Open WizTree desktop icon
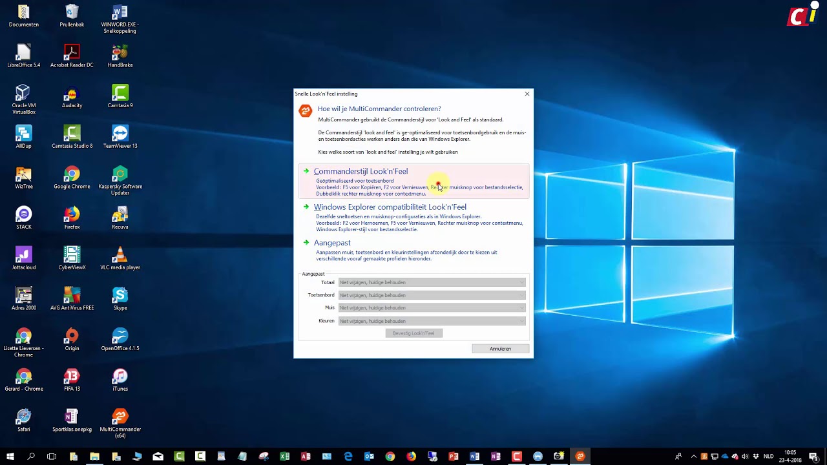This screenshot has height=465, width=827. pyautogui.click(x=24, y=178)
